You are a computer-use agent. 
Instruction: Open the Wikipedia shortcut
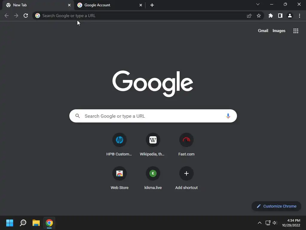pyautogui.click(x=153, y=145)
